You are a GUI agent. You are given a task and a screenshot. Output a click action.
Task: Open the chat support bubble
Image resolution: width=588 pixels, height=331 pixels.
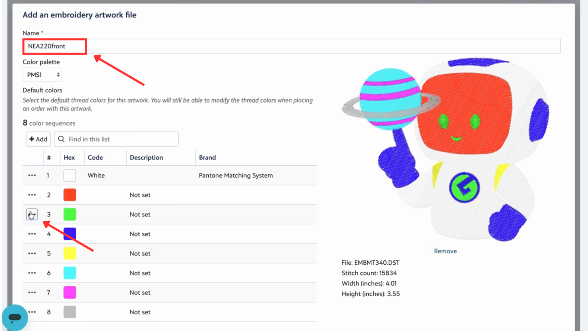[x=15, y=317]
